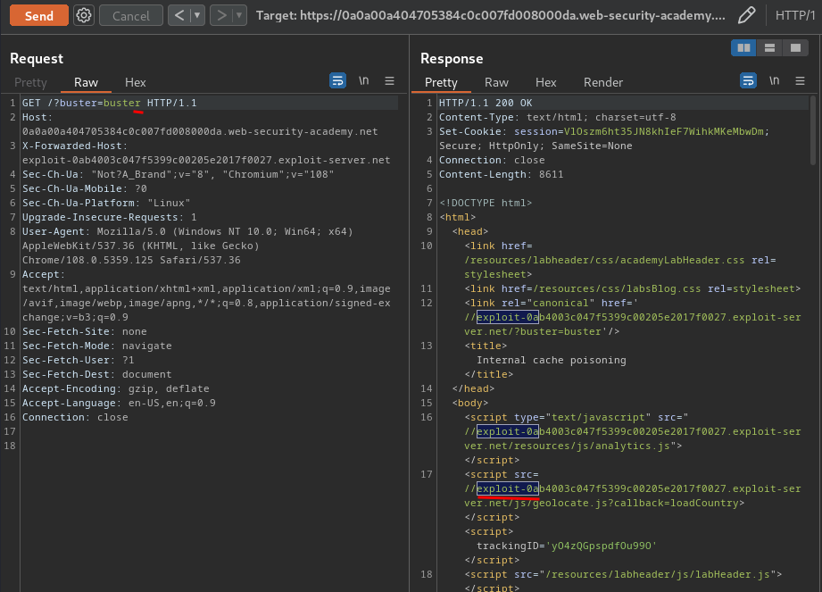Click the response Content-Type header line
Image resolution: width=822 pixels, height=592 pixels.
tap(557, 117)
